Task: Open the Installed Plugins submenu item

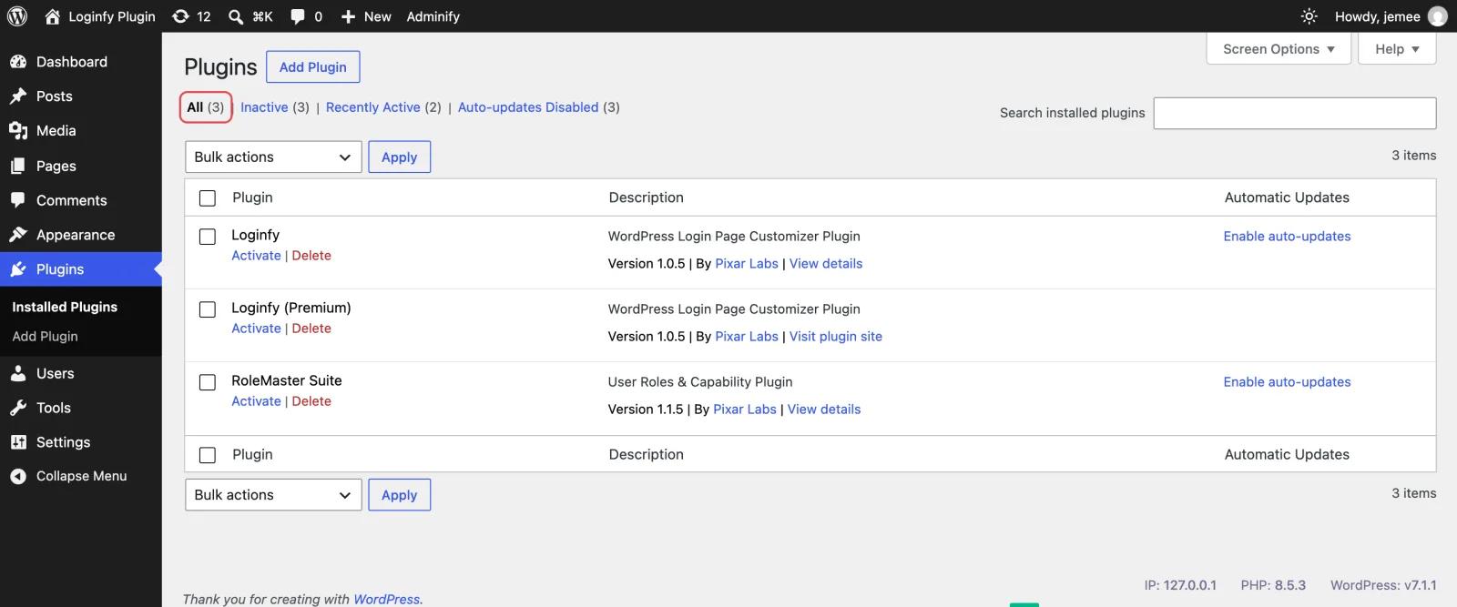Action: [65, 307]
